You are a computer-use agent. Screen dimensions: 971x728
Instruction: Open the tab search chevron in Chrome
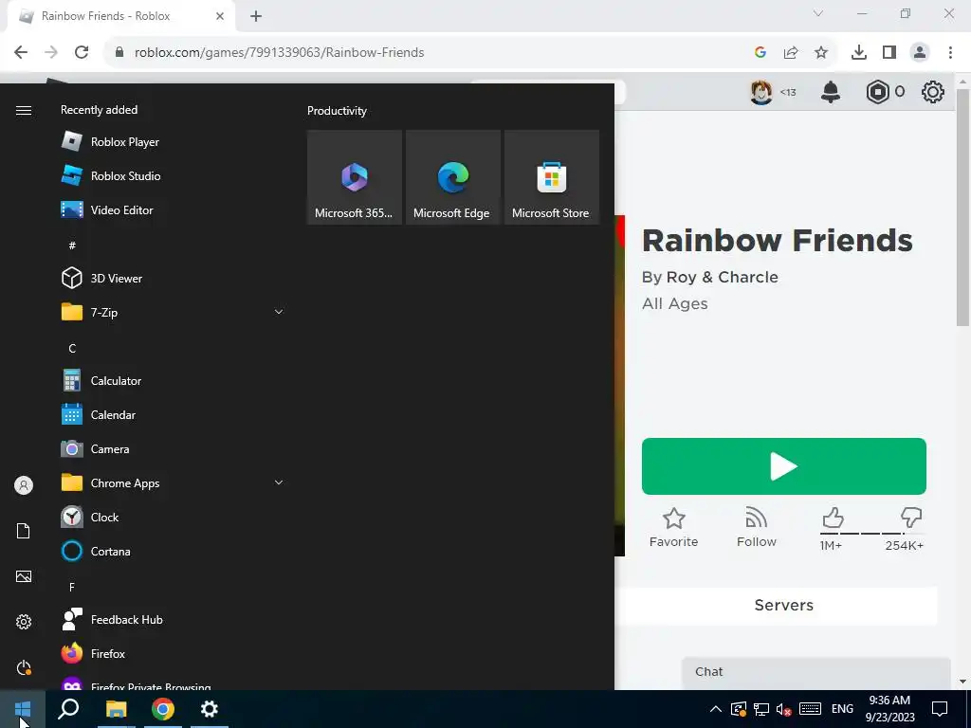(x=818, y=13)
